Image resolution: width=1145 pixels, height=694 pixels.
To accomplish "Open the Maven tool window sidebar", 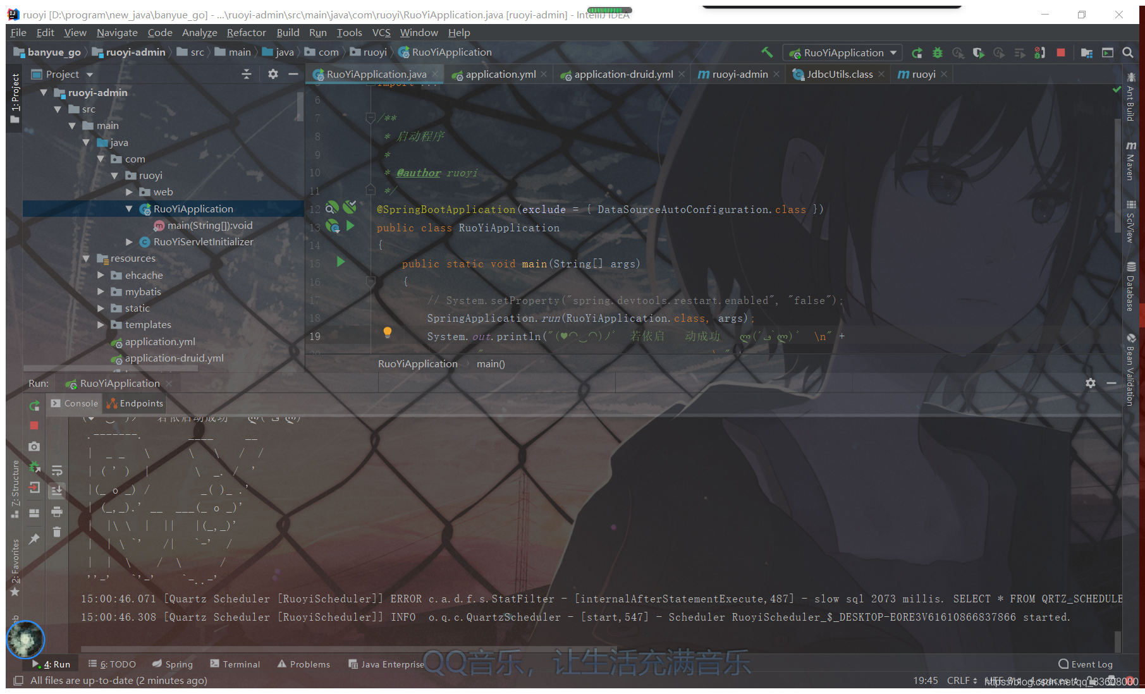I will [x=1130, y=161].
